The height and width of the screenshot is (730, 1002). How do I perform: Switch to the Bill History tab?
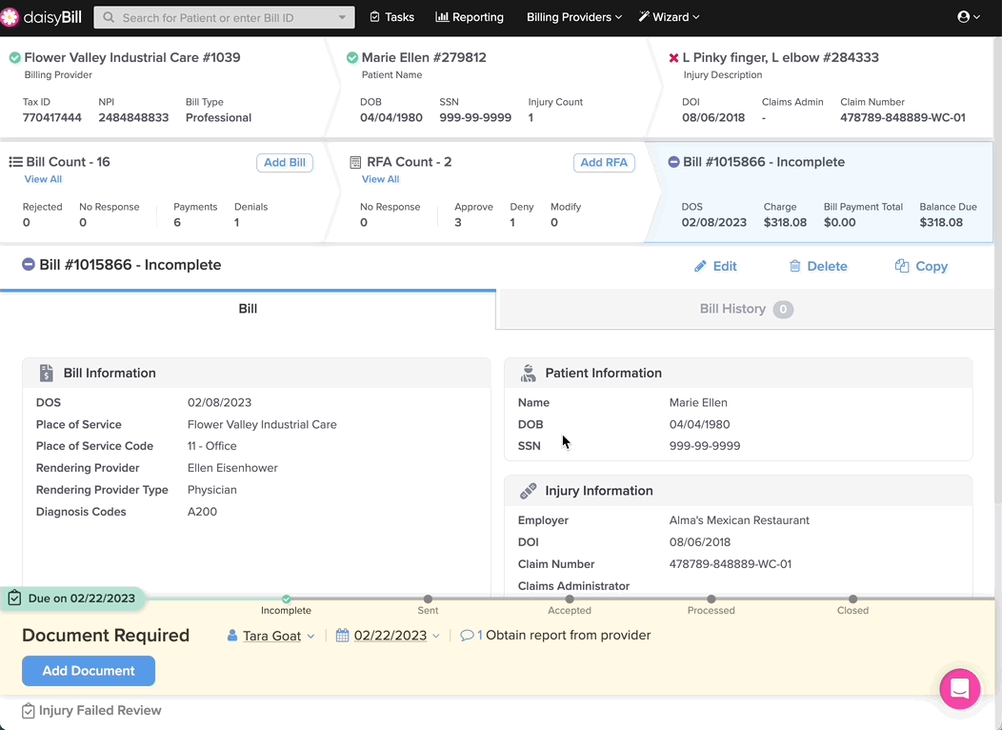click(x=746, y=309)
